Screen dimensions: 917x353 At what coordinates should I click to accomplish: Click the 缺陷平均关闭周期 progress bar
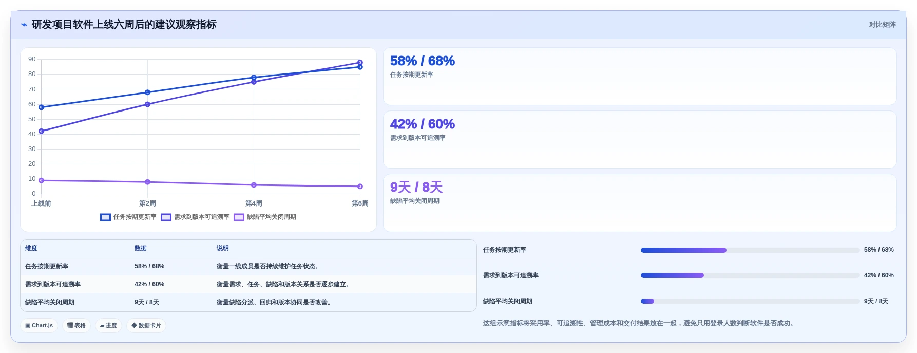750,301
